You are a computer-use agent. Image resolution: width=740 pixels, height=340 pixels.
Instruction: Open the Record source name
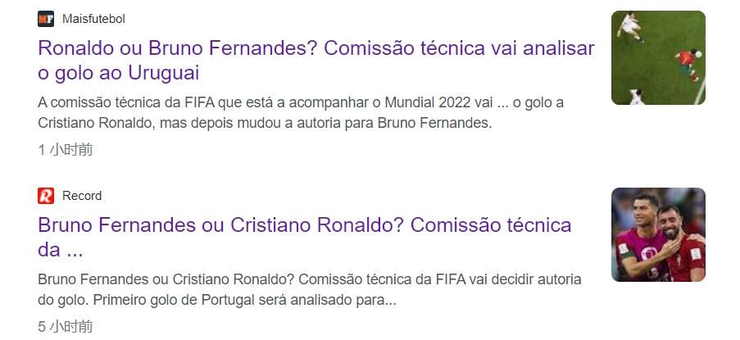coord(82,196)
